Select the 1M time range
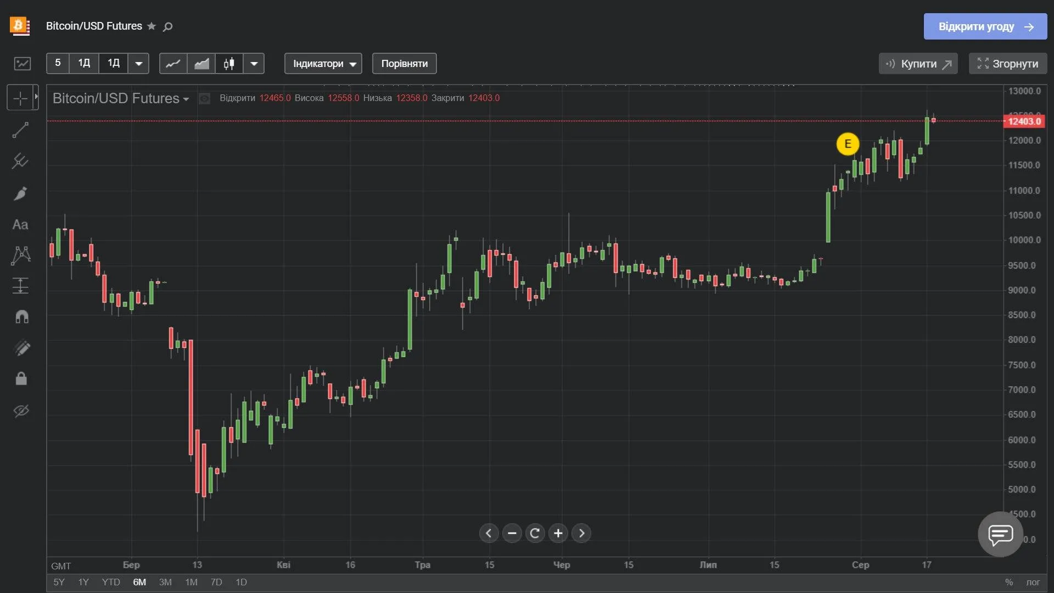This screenshot has height=593, width=1054. pyautogui.click(x=191, y=582)
